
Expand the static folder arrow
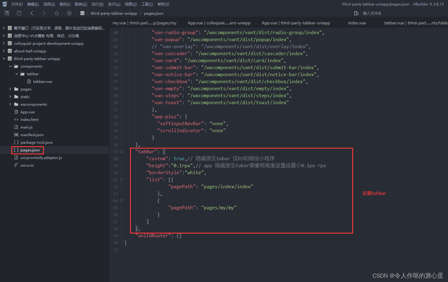tap(10, 97)
